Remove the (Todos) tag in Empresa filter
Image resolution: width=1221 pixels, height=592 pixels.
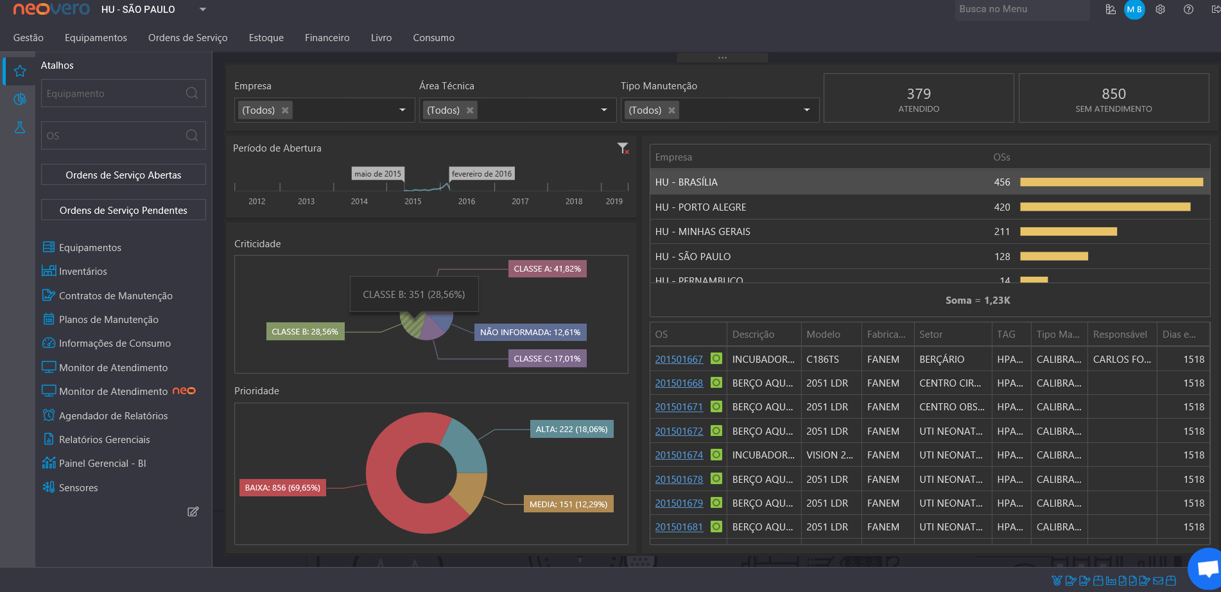[285, 110]
